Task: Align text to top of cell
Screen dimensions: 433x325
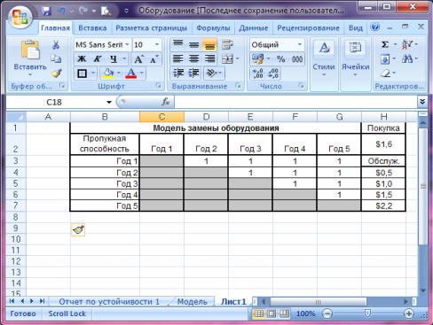Action: [x=177, y=45]
